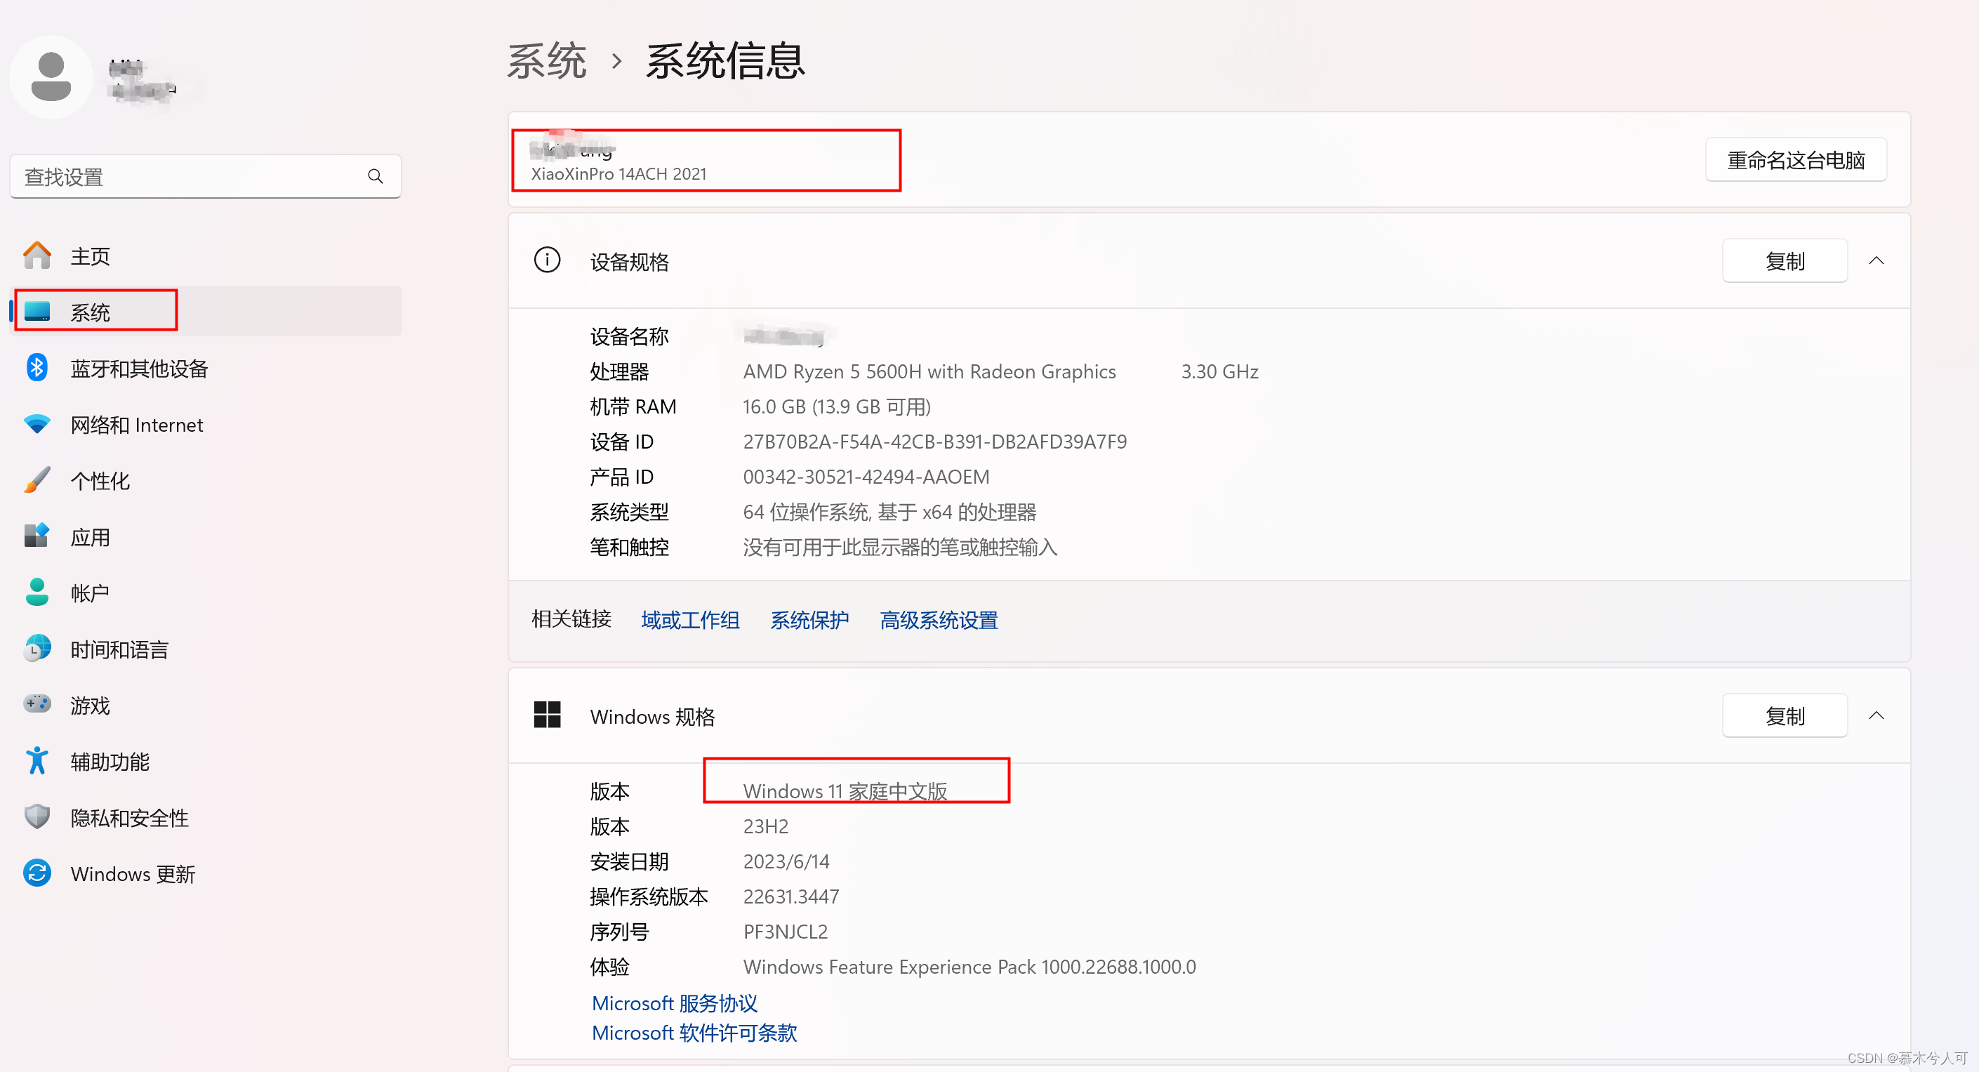The image size is (1979, 1072).
Task: Click the user profile avatar
Action: click(51, 77)
